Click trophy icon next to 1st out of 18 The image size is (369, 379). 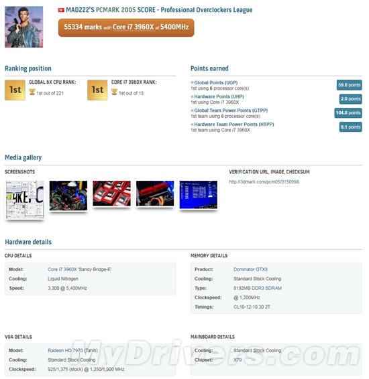point(114,92)
